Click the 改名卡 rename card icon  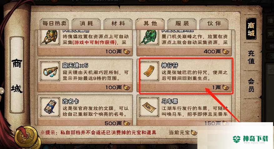pyautogui.click(x=50, y=107)
